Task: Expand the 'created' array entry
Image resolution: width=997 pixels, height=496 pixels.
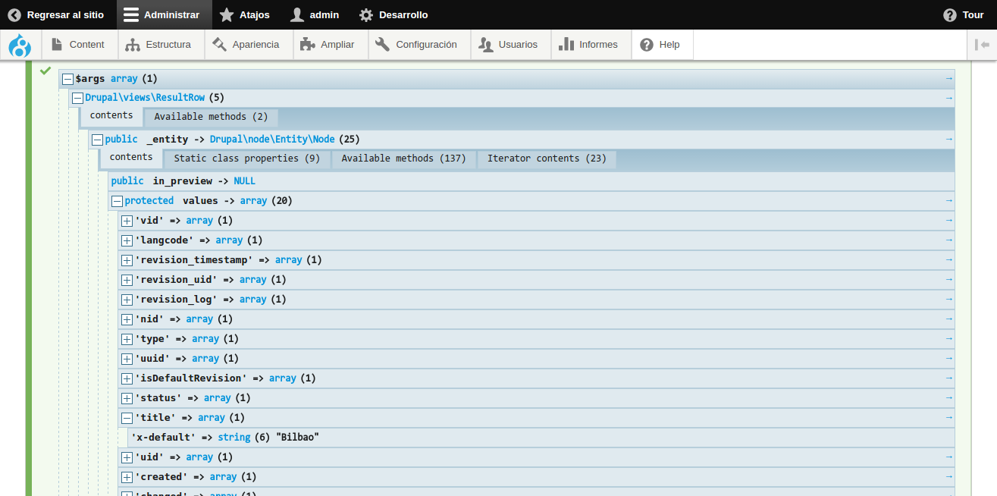Action: coord(127,477)
